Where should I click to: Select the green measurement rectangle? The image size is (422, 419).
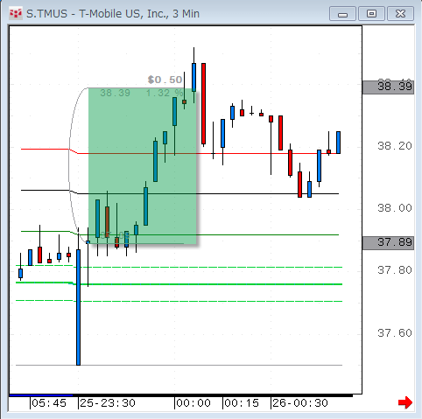pyautogui.click(x=143, y=166)
